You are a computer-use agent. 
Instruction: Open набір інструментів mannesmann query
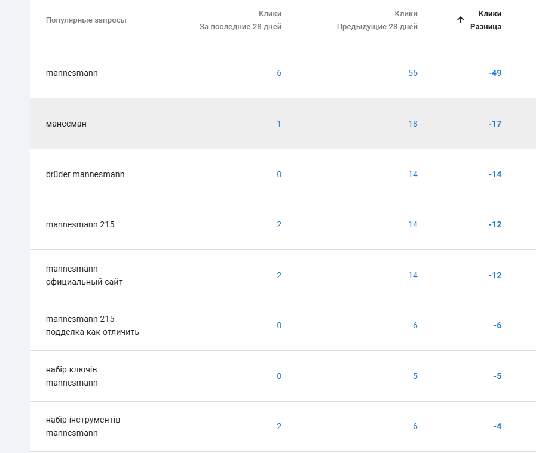point(83,426)
